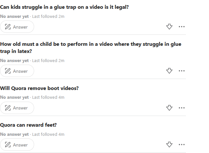This screenshot has height=153, width=209.
Task: Open three-dot menu for 'Quora can reward feet?'
Action: click(182, 145)
